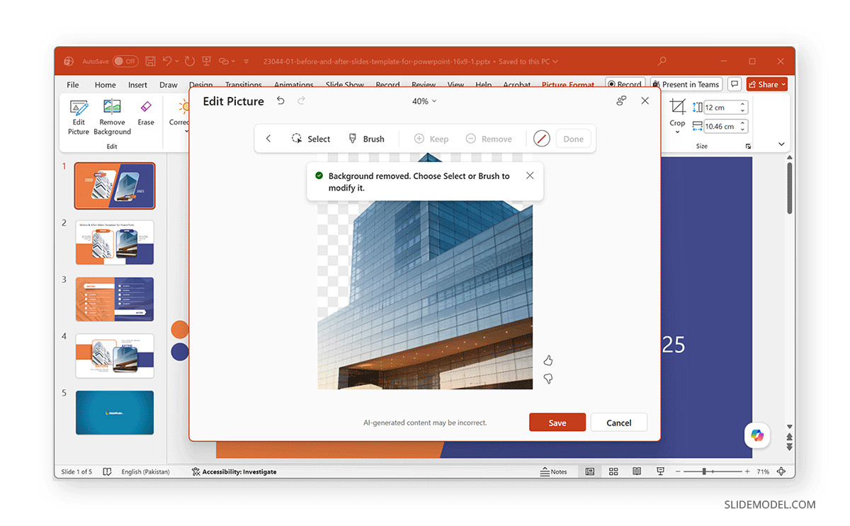850x526 pixels.
Task: Click Accessibility: Investigate in status bar
Action: pos(234,471)
